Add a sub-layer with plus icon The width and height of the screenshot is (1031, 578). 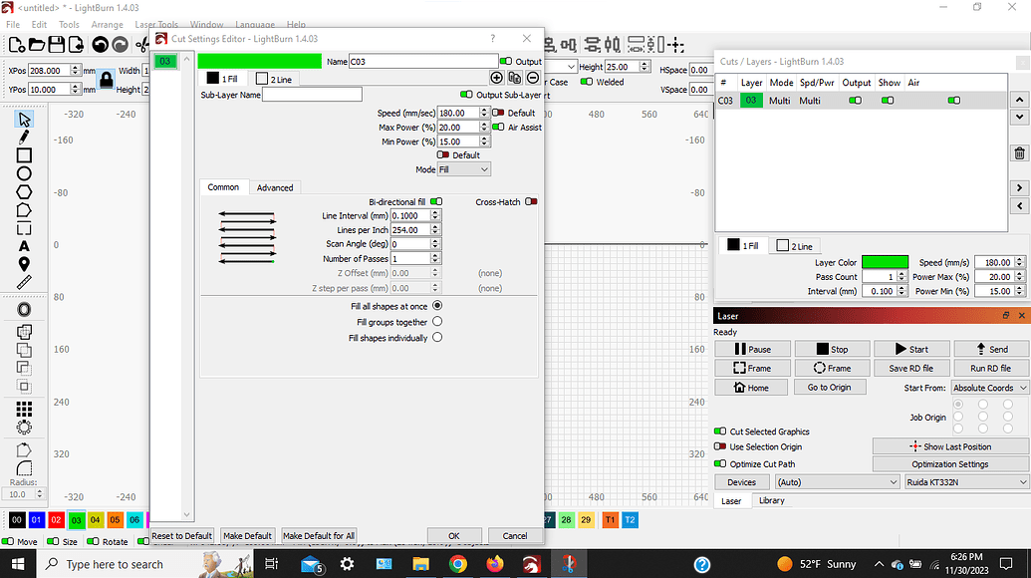click(496, 79)
